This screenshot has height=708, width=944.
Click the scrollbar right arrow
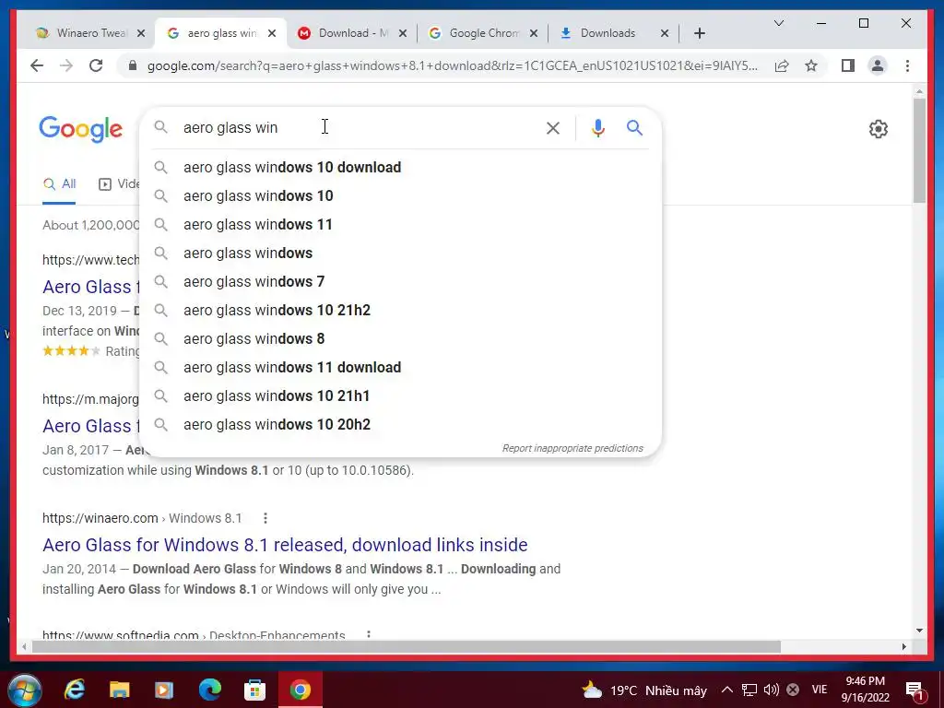click(x=903, y=646)
